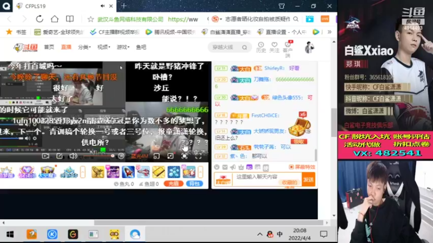Go to 首页 on Douyu nav
This screenshot has width=433, height=243.
coord(49,47)
